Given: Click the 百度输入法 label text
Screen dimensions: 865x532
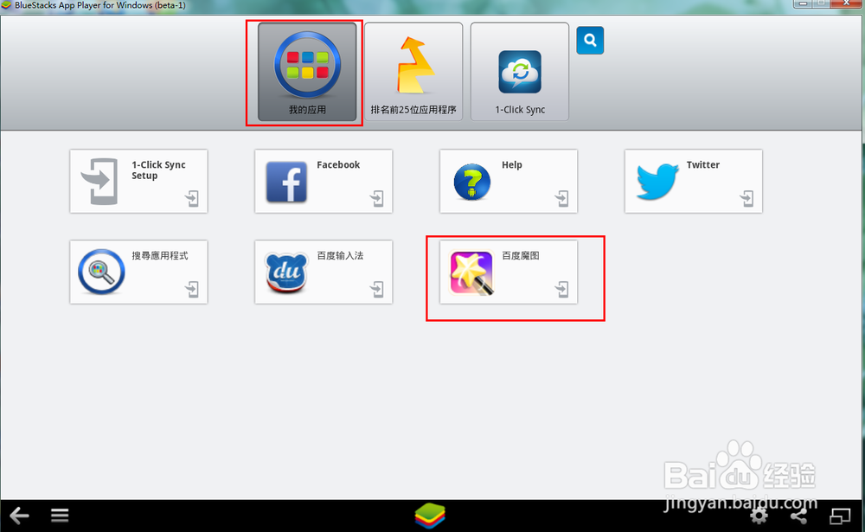Looking at the screenshot, I should coord(340,255).
